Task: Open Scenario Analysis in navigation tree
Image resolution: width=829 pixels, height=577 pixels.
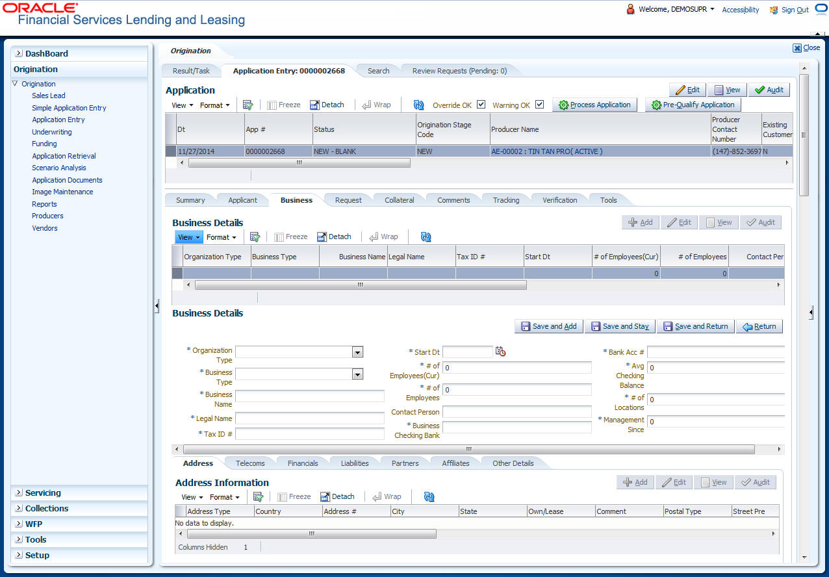Action: pos(59,168)
